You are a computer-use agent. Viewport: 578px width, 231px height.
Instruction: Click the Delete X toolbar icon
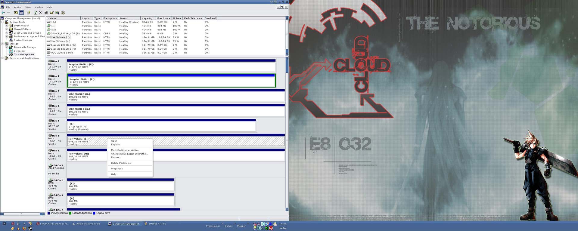tap(41, 13)
